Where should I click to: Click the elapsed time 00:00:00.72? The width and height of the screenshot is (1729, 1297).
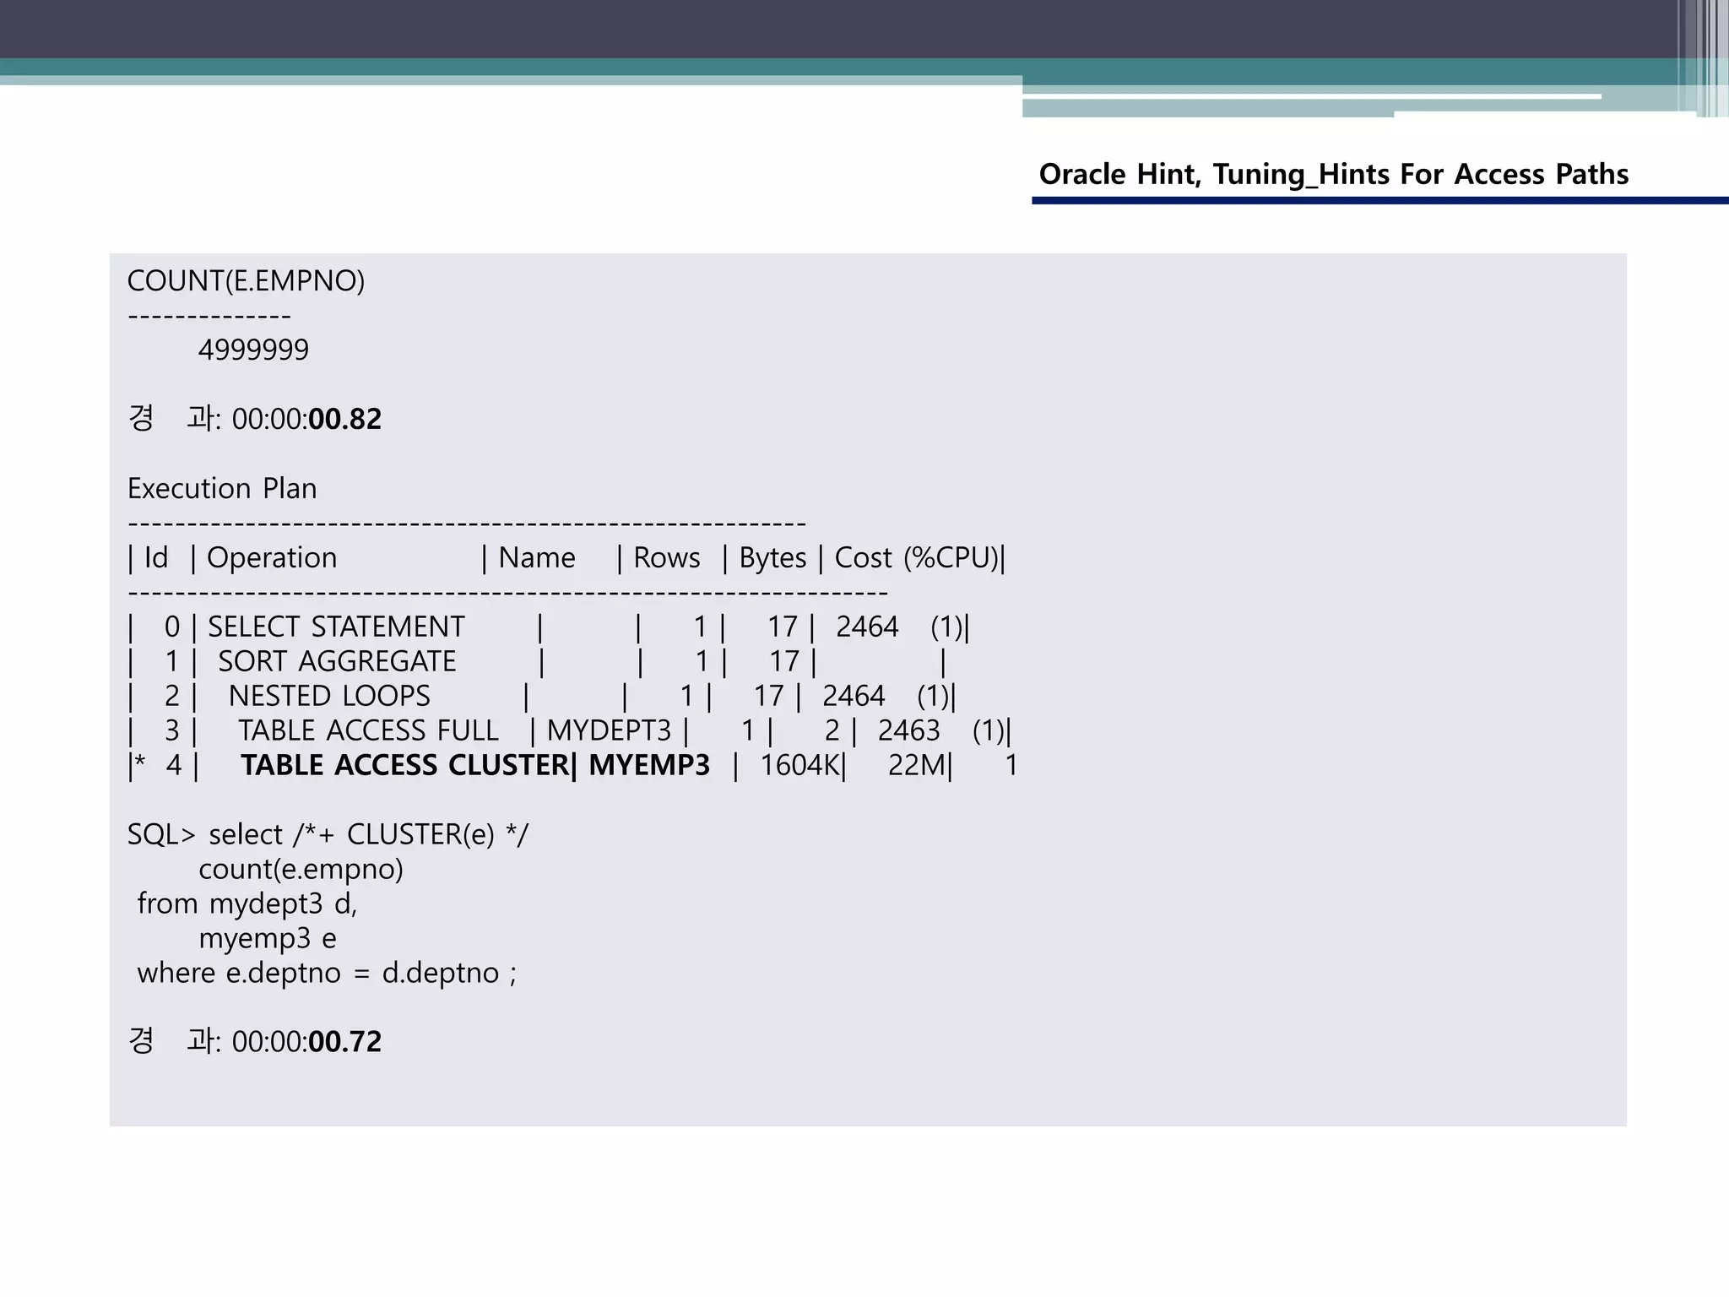[x=306, y=1042]
